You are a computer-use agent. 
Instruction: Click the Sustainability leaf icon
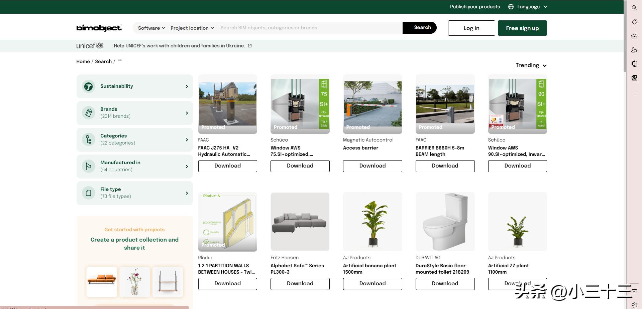point(89,86)
